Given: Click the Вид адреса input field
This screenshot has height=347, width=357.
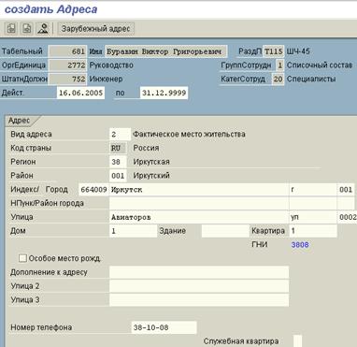Looking at the screenshot, I should 120,135.
